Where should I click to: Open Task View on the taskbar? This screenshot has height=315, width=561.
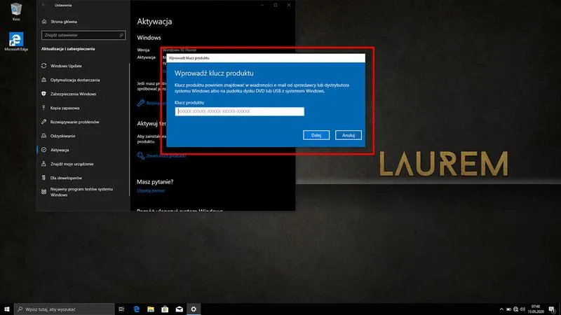(121, 309)
